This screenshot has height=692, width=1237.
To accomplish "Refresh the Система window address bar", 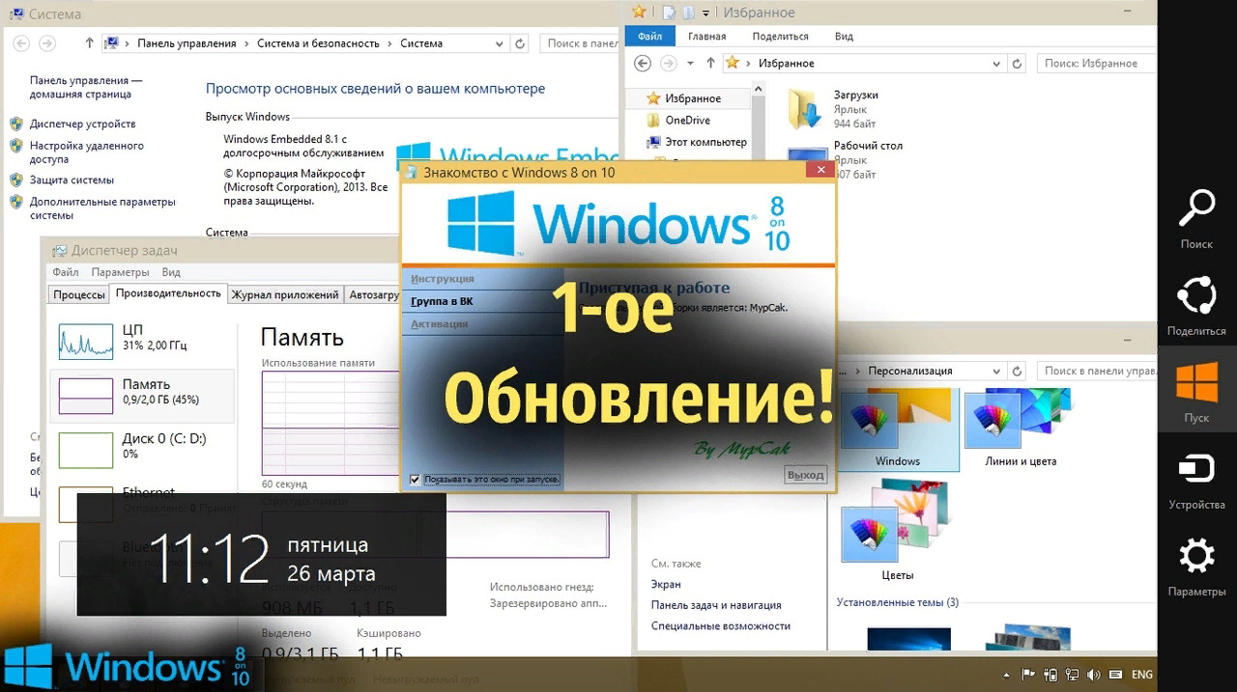I will pos(520,43).
